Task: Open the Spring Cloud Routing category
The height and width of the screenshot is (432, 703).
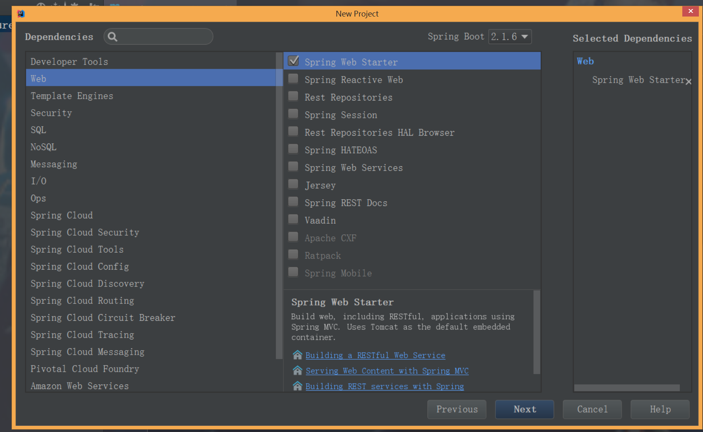Action: (x=151, y=301)
